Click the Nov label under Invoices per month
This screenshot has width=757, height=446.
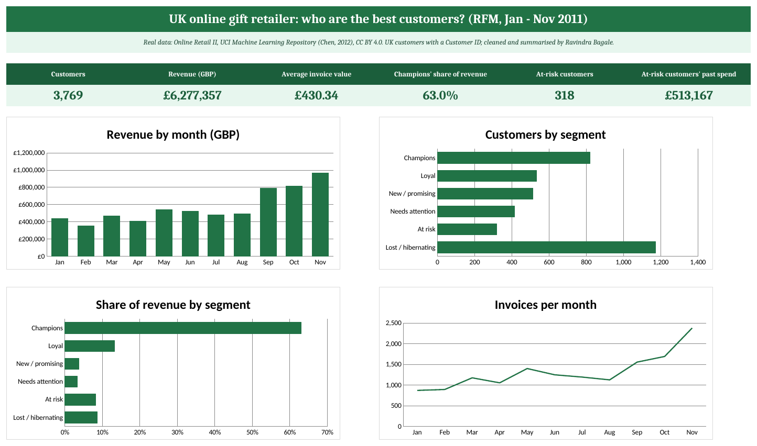(x=692, y=432)
